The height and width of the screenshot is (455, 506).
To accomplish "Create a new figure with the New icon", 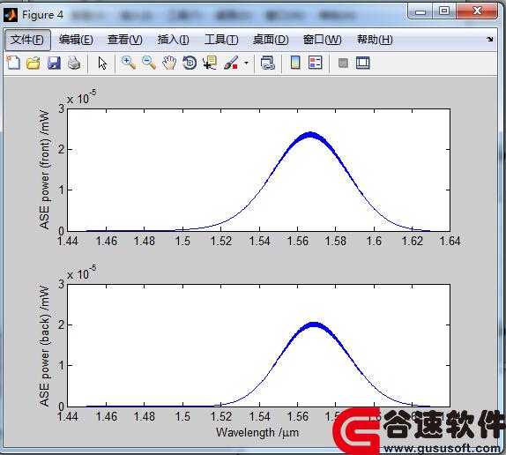I will [13, 63].
